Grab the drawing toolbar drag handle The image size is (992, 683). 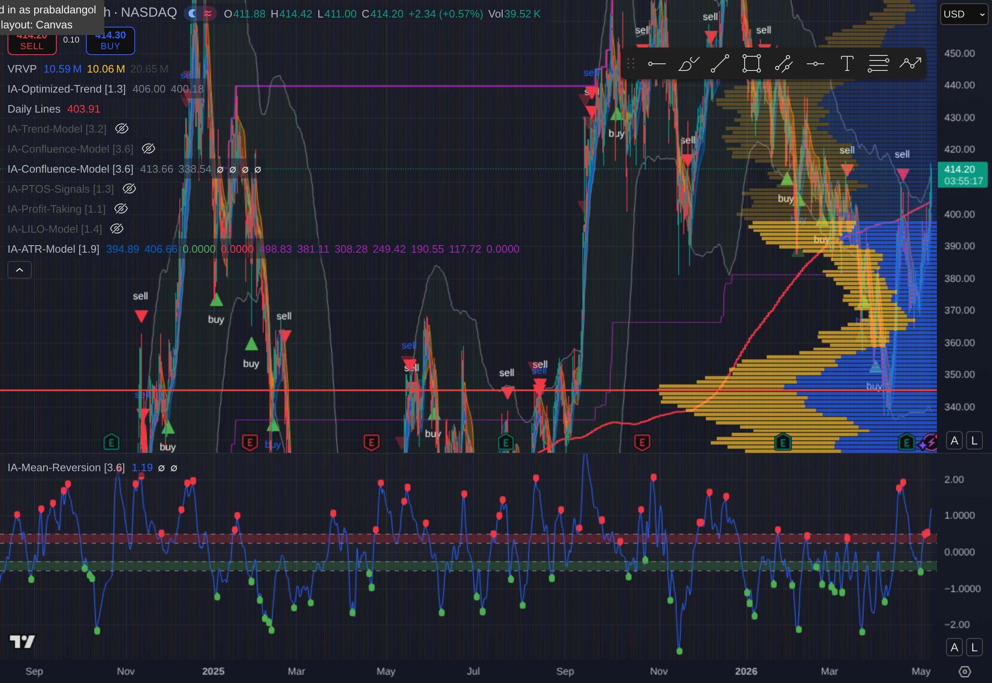630,64
